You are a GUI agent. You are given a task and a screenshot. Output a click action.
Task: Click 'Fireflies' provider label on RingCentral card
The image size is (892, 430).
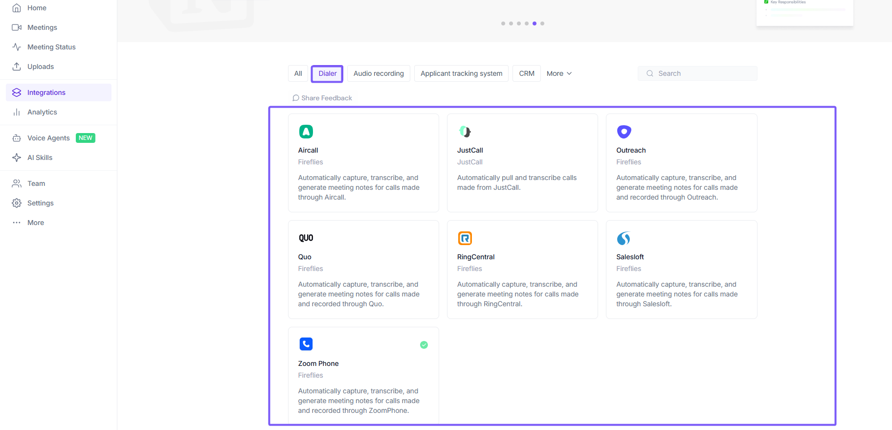pos(469,269)
